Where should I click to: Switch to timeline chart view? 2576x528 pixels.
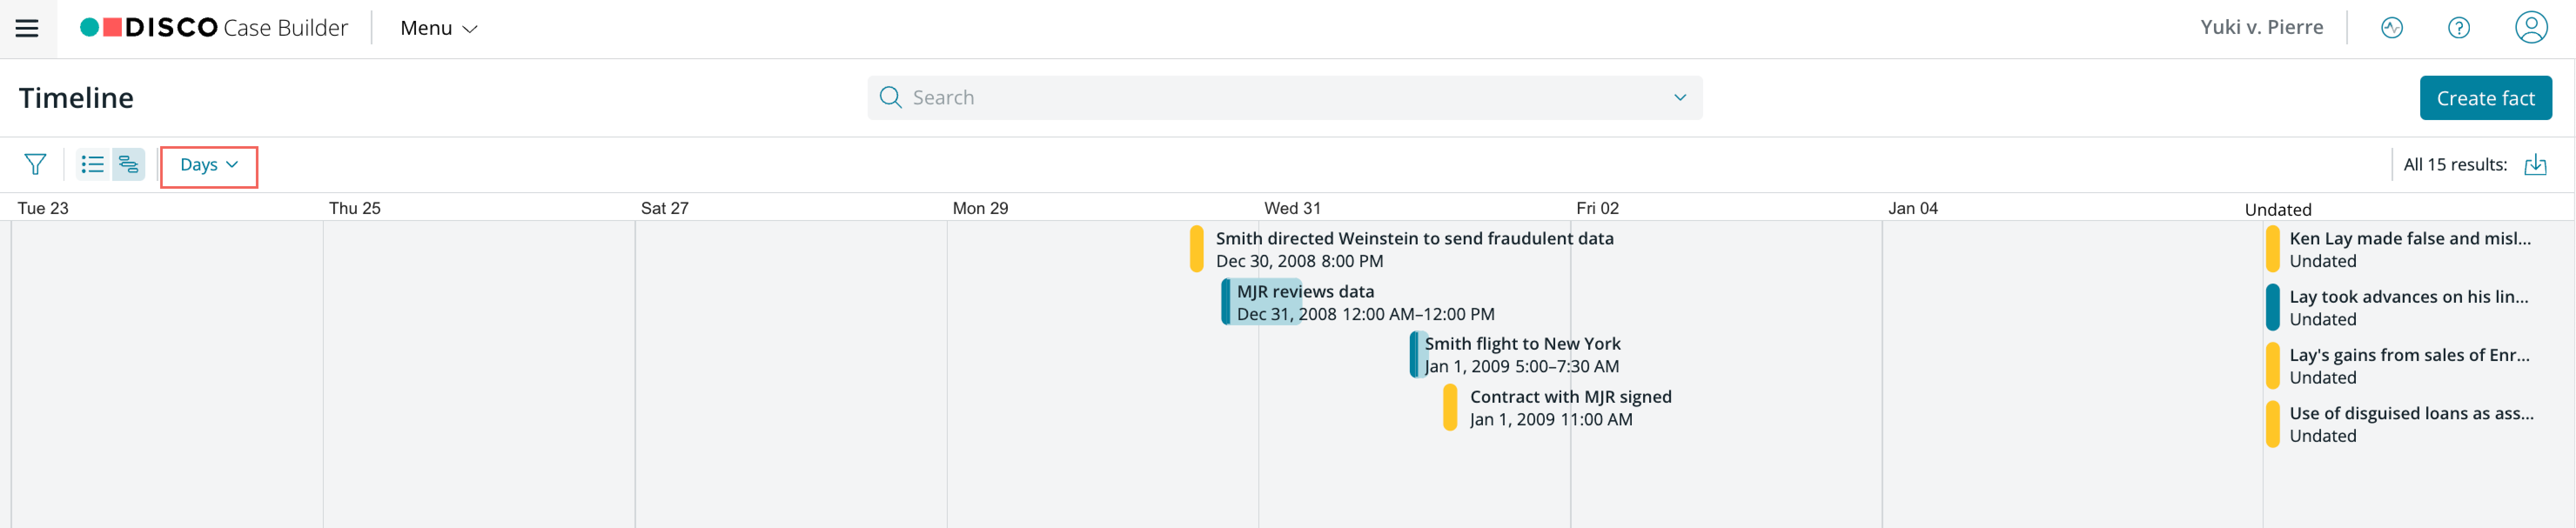[x=128, y=164]
